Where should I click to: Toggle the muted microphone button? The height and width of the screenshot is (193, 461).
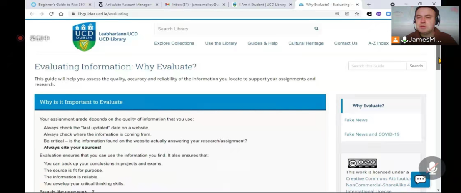tap(432, 167)
